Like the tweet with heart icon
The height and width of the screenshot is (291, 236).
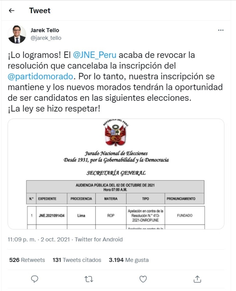click(x=143, y=279)
